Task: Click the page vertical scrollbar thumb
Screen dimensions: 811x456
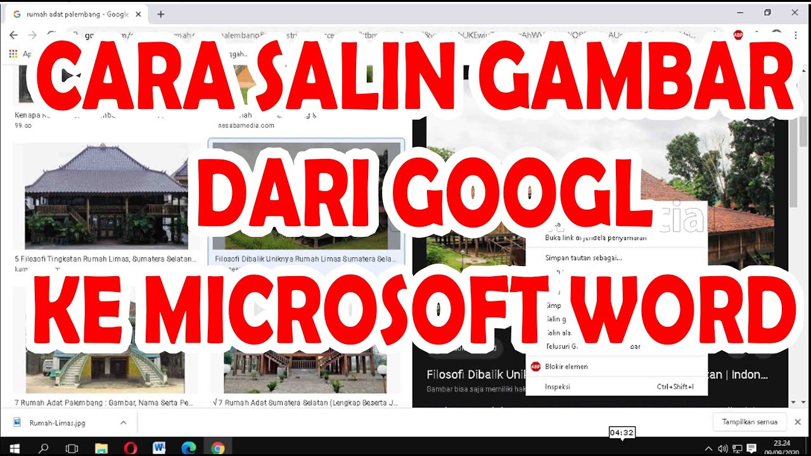Action: click(803, 132)
